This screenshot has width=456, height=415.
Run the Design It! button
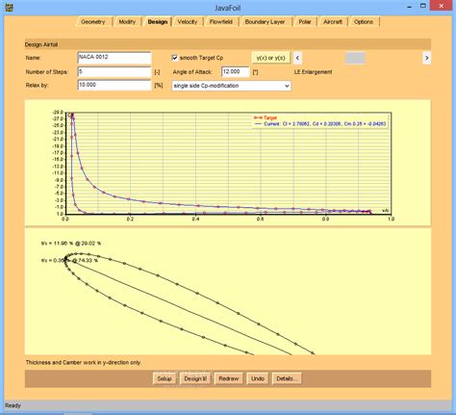pyautogui.click(x=195, y=378)
